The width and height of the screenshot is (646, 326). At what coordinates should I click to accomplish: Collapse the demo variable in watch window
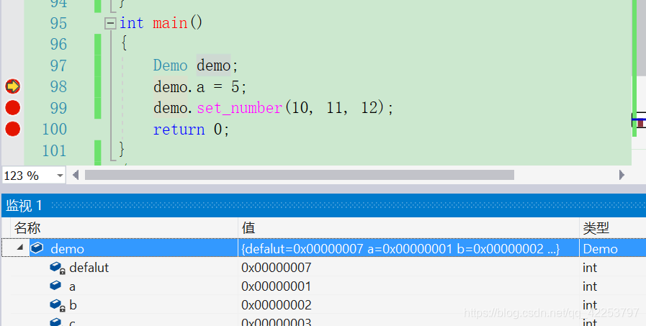(x=19, y=248)
